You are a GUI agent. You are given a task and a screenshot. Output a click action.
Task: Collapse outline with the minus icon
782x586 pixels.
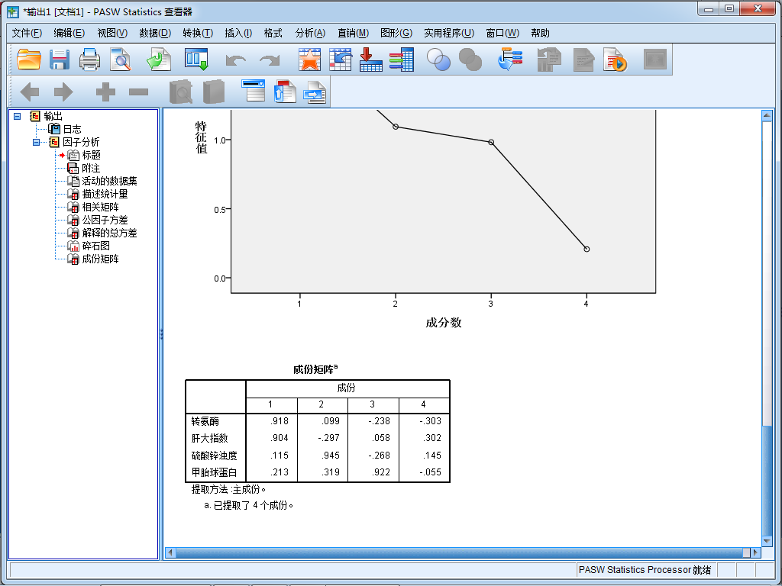[138, 92]
